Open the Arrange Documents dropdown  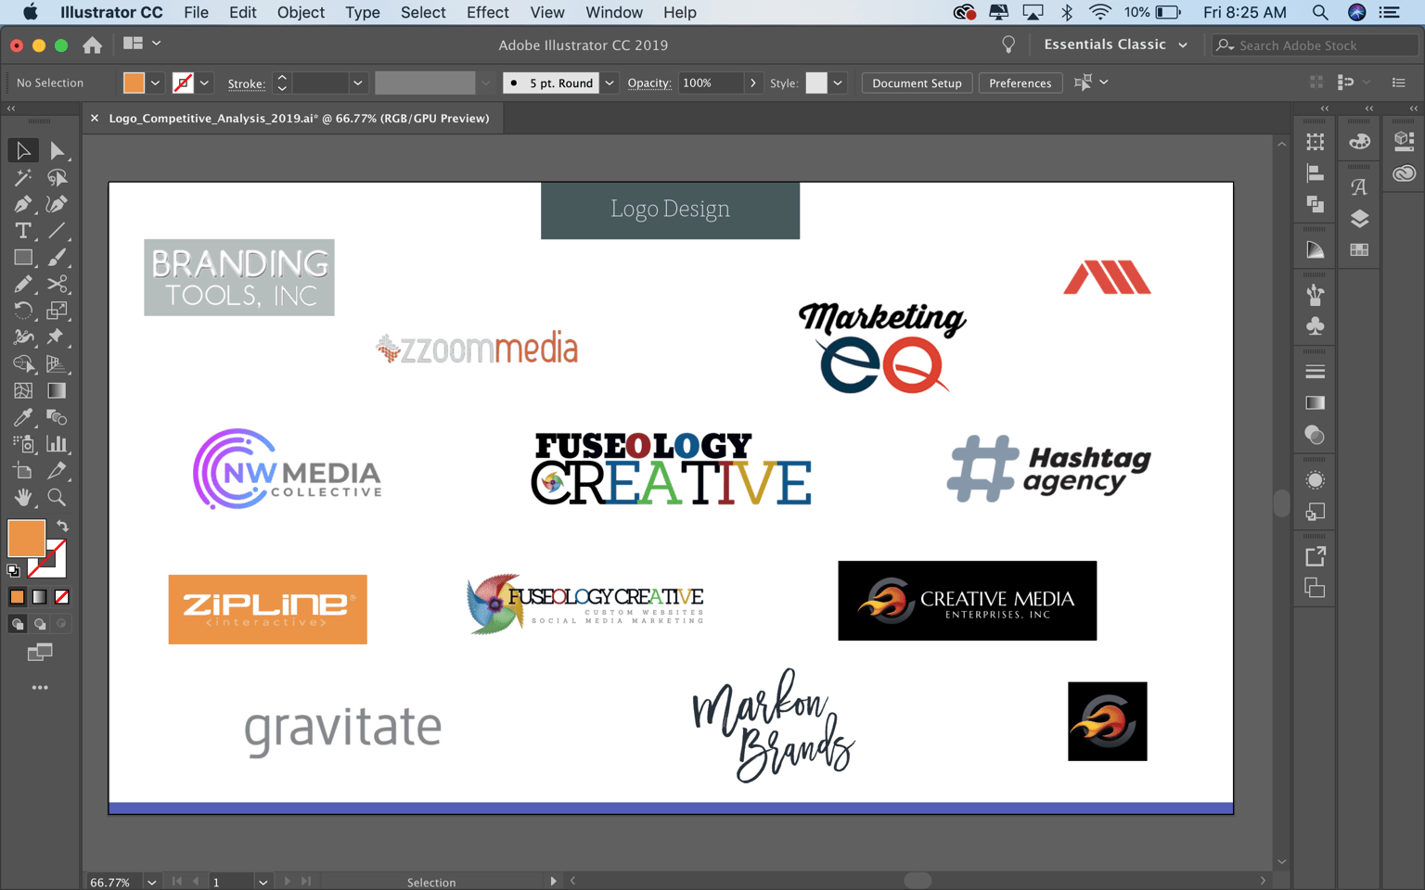(142, 44)
